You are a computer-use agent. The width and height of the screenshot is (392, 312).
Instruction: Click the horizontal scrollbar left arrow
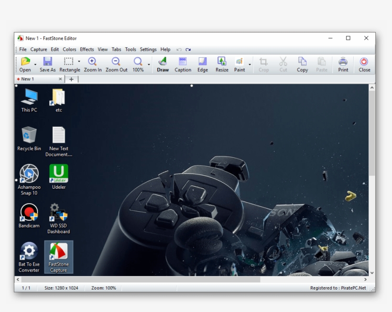click(18, 280)
